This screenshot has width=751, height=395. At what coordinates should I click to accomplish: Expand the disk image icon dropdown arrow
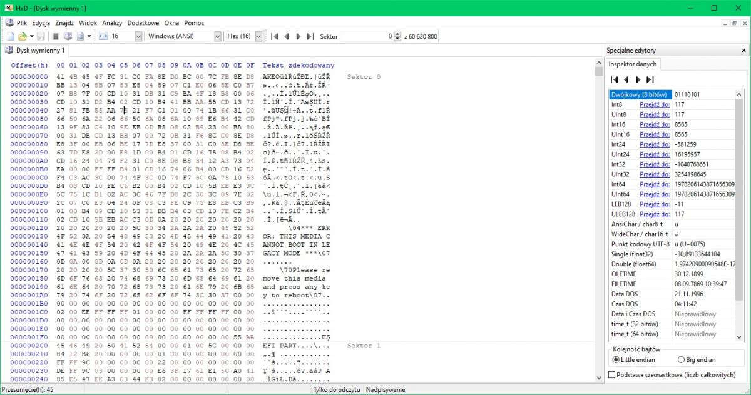pos(89,36)
